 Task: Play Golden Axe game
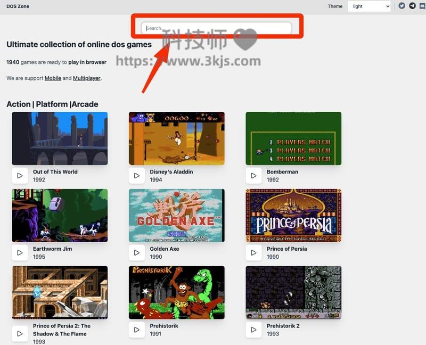(137, 253)
